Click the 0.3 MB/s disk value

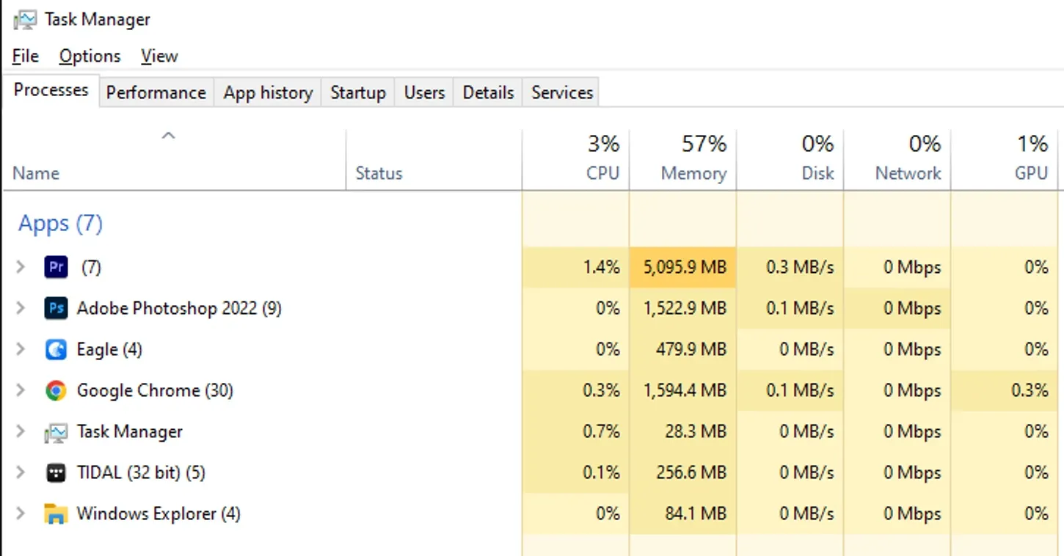800,267
